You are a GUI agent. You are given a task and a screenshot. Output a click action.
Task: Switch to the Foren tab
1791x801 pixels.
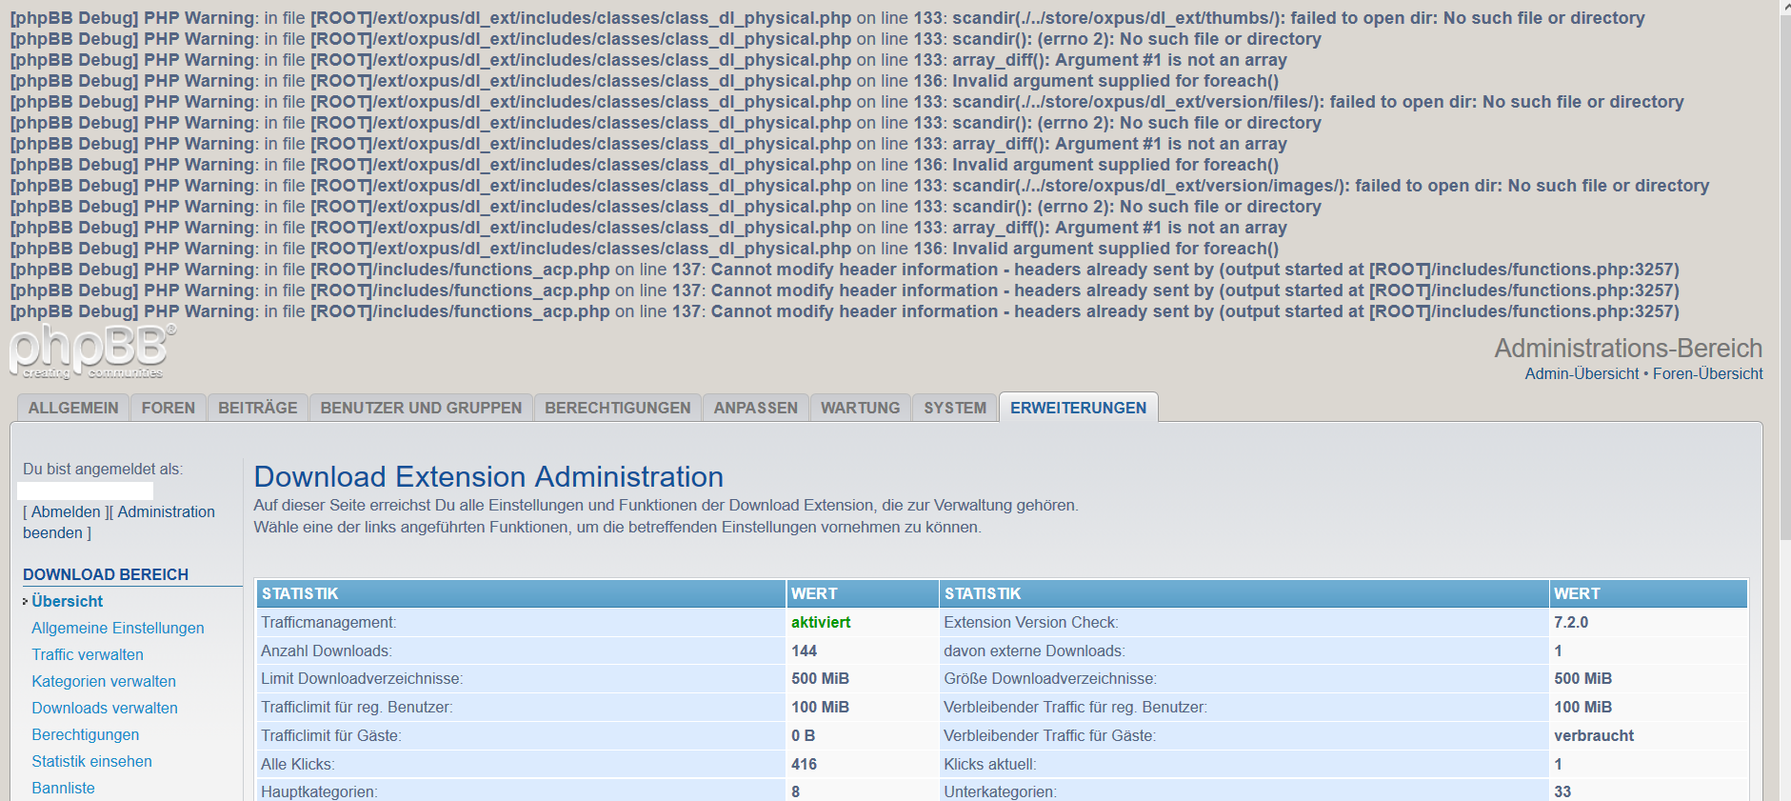(x=169, y=408)
